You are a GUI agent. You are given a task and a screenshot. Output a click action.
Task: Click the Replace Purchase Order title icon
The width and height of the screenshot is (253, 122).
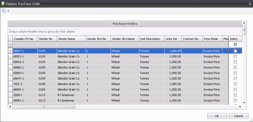(x=3, y=4)
